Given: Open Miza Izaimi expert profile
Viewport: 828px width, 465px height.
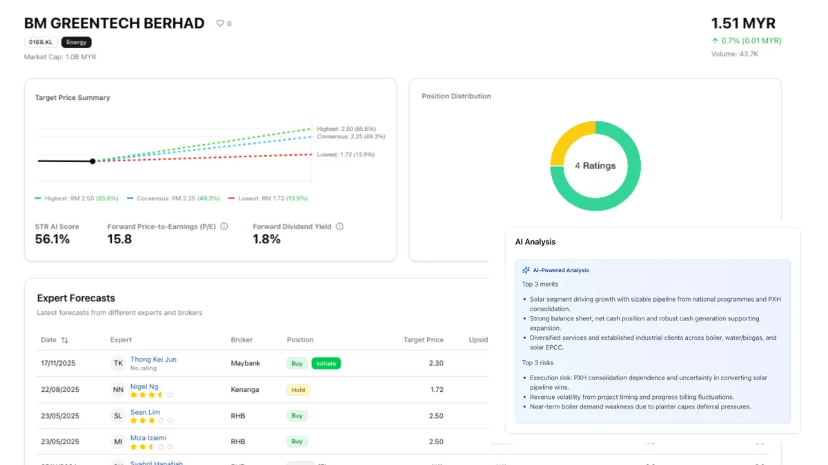Looking at the screenshot, I should coord(148,437).
